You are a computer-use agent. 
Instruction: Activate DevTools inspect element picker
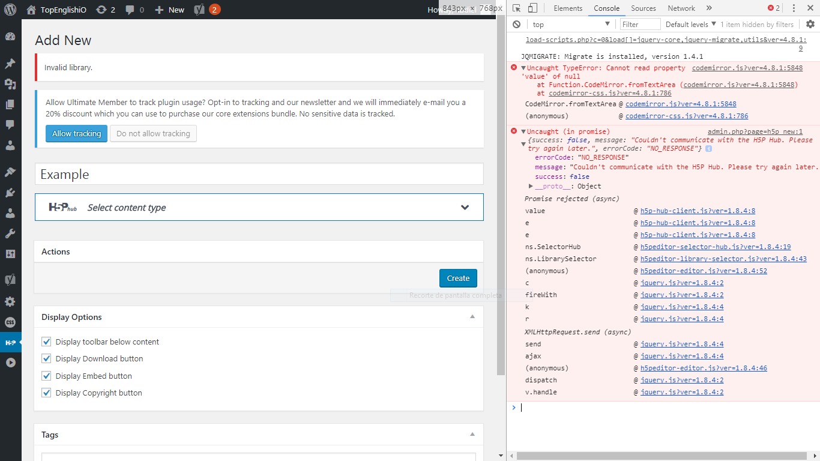pyautogui.click(x=517, y=8)
